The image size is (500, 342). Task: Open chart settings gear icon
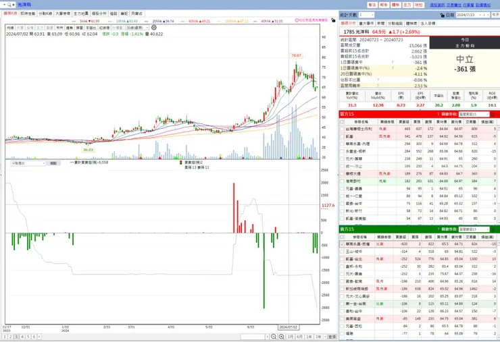click(x=153, y=28)
